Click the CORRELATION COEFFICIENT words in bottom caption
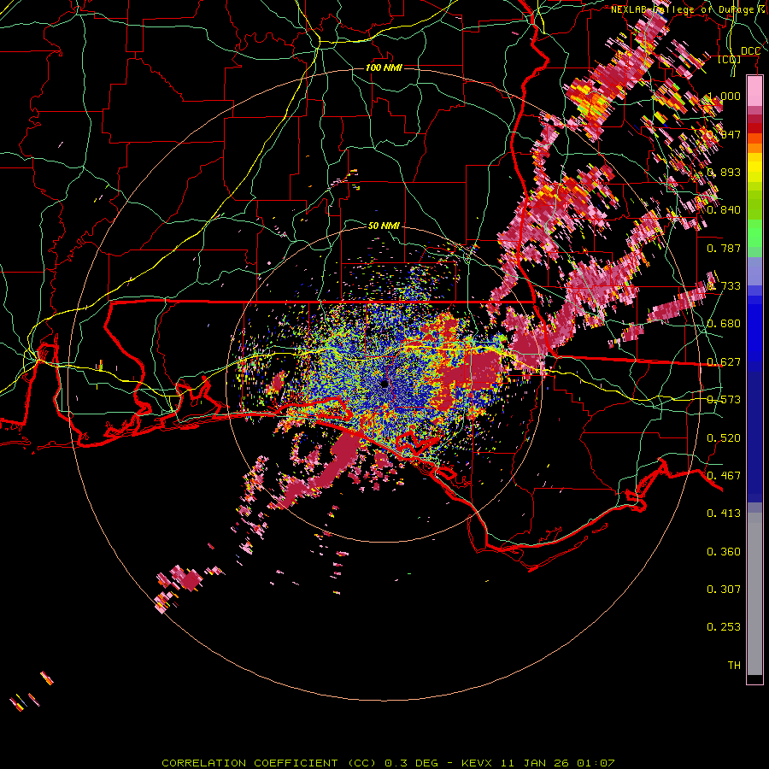 click(249, 763)
